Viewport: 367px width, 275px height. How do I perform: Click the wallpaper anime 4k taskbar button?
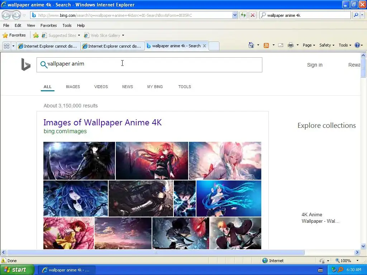(67, 270)
